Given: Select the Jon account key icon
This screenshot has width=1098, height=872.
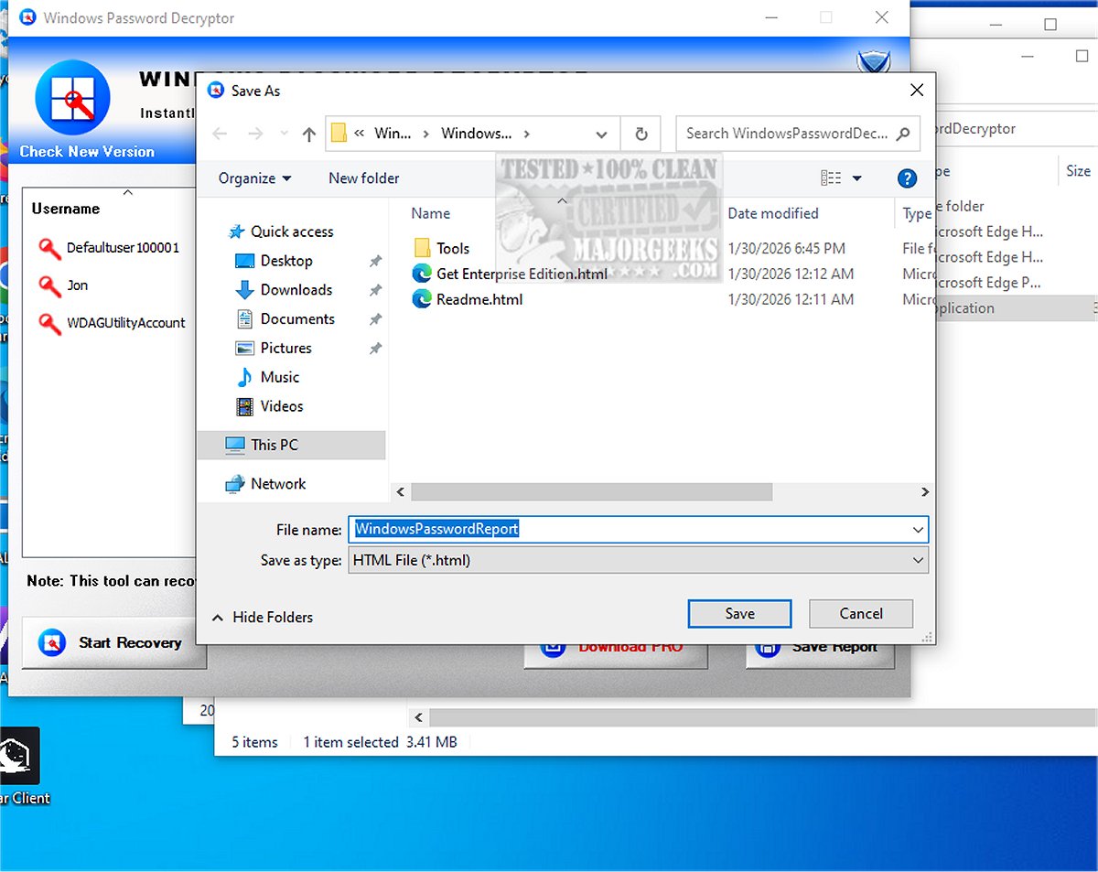Looking at the screenshot, I should pos(49,285).
